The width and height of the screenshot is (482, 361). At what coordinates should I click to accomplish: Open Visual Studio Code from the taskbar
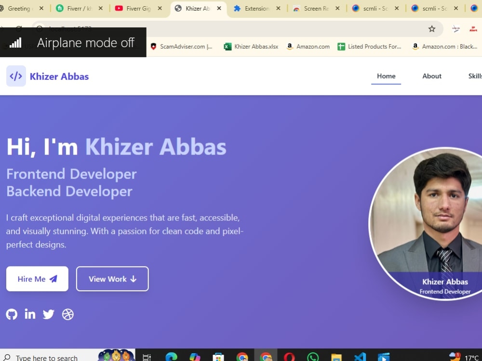click(x=360, y=357)
